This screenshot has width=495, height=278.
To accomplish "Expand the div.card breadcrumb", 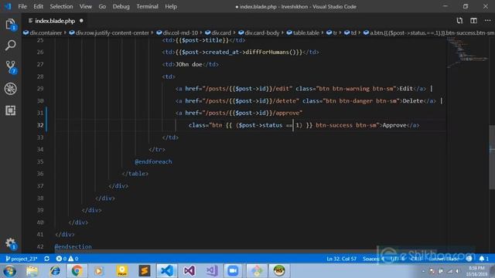I will [218, 32].
